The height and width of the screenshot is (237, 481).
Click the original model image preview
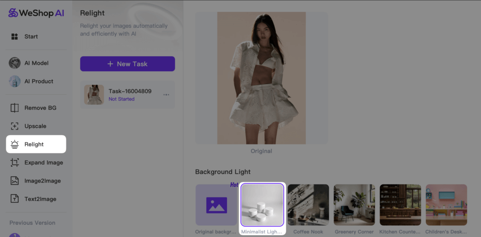click(x=261, y=78)
